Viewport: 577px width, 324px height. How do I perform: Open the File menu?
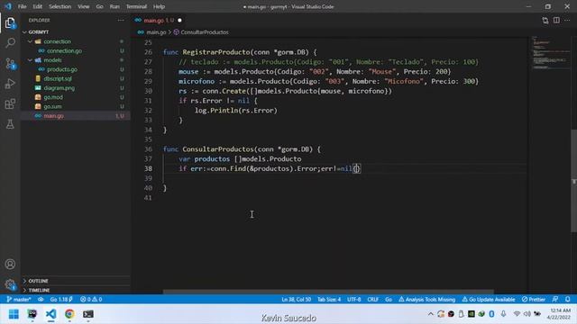click(22, 6)
